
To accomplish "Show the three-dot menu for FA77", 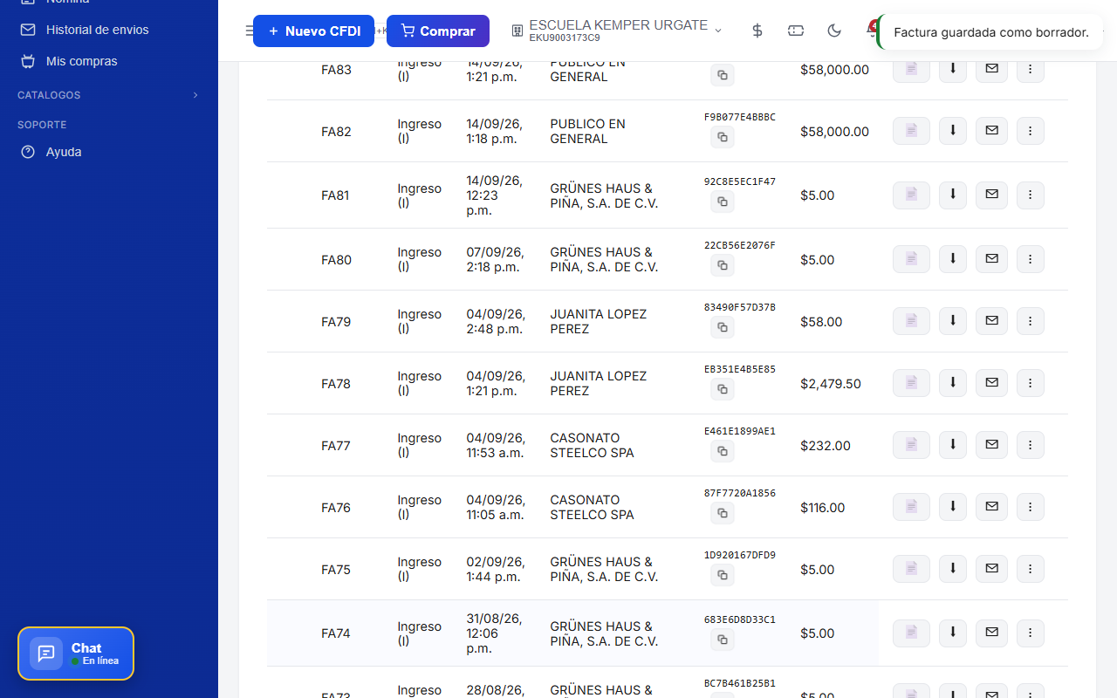I will pyautogui.click(x=1031, y=445).
